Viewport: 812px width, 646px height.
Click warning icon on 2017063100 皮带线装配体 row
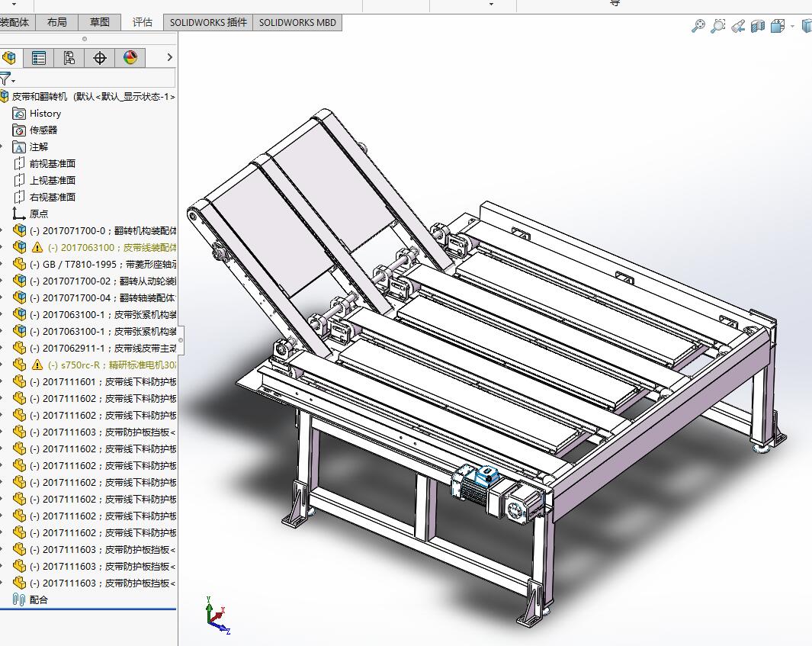37,247
